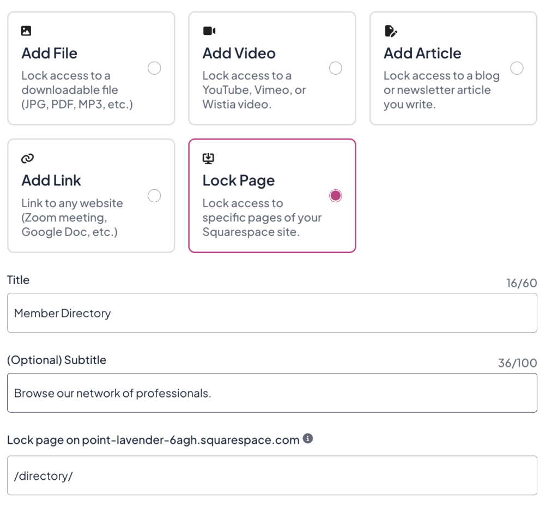Click the Member Directory title text

tap(62, 313)
